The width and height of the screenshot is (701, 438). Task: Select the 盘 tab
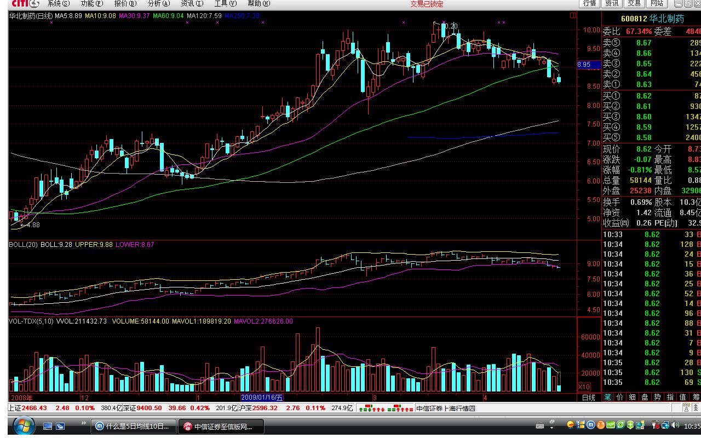[x=645, y=397]
